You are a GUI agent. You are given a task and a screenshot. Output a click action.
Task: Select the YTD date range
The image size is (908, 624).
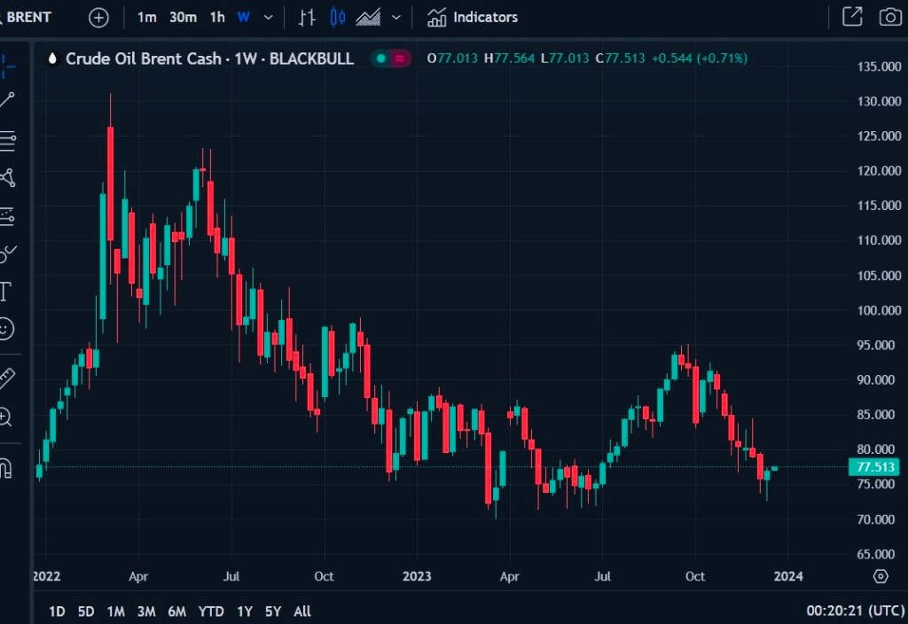pyautogui.click(x=210, y=611)
